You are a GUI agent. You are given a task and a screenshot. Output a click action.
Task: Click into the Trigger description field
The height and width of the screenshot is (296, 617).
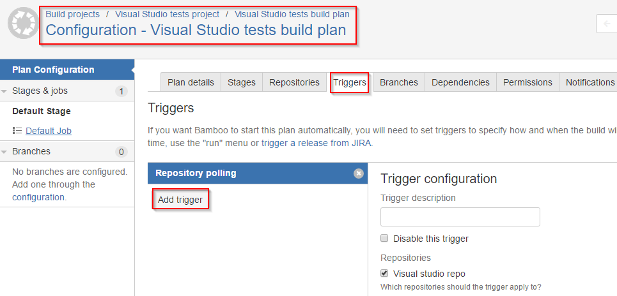[460, 217]
